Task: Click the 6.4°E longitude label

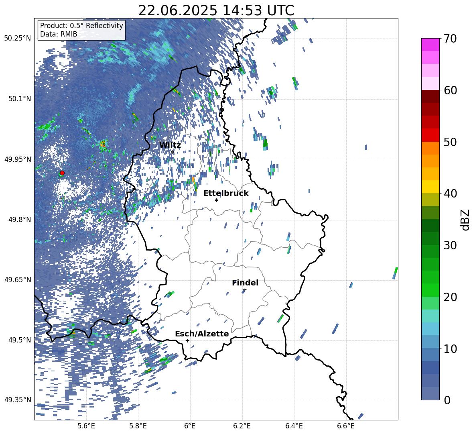Action: click(294, 426)
